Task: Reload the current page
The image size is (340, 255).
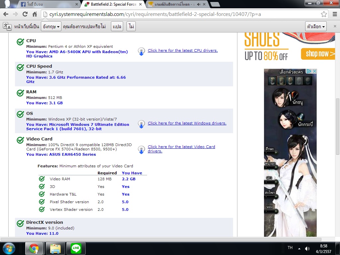Action: pos(25,14)
